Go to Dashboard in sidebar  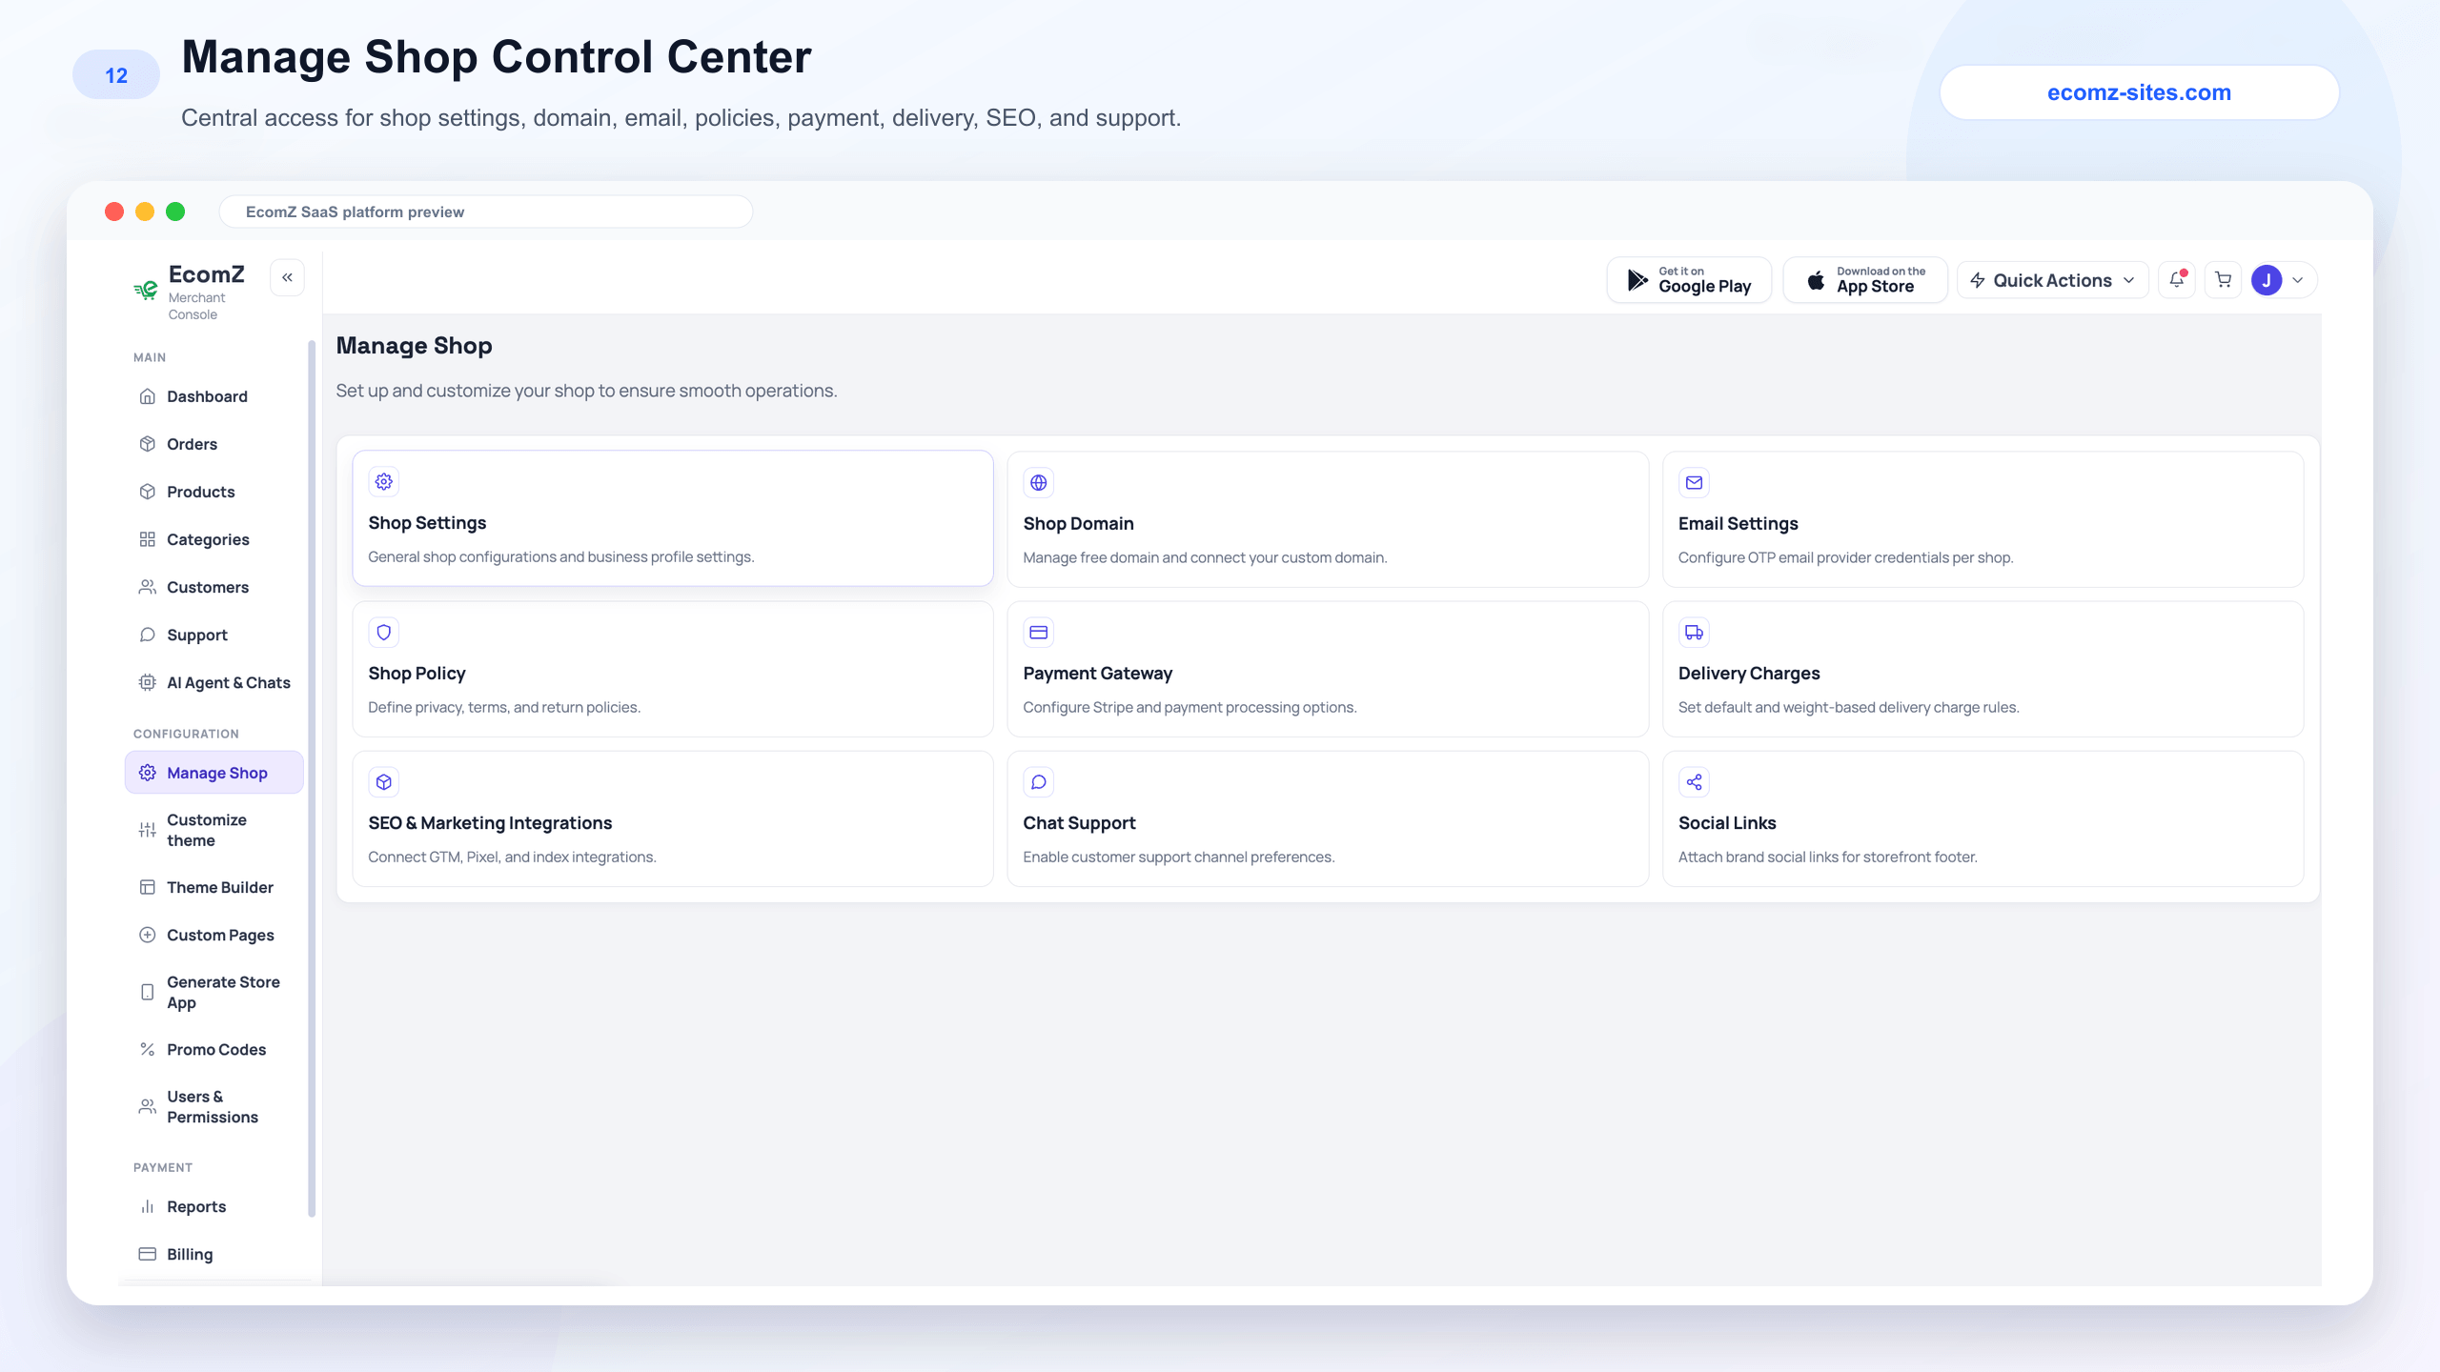point(214,396)
